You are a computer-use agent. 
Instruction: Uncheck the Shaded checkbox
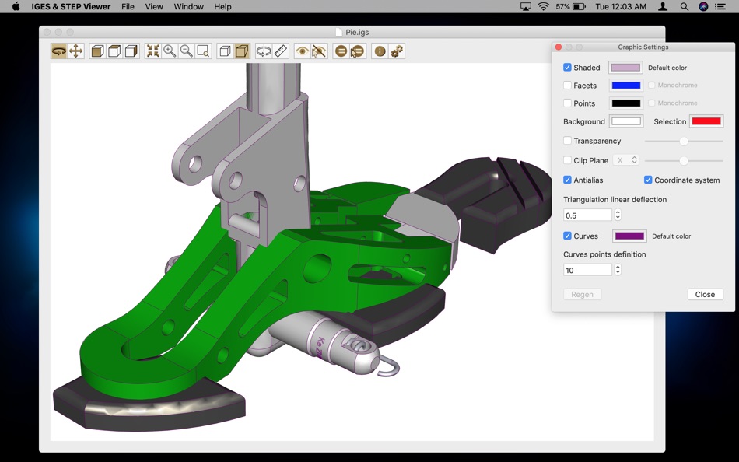(x=567, y=67)
